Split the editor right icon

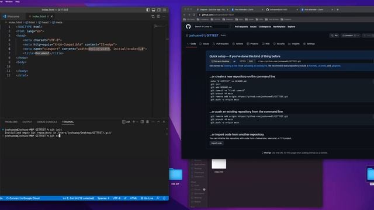[158, 16]
